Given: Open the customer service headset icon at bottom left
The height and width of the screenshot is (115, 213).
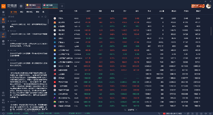Looking at the screenshot, I should tap(3, 114).
